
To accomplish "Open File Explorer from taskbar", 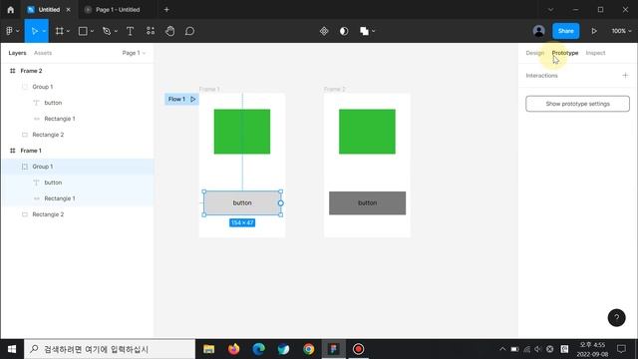I will click(209, 349).
